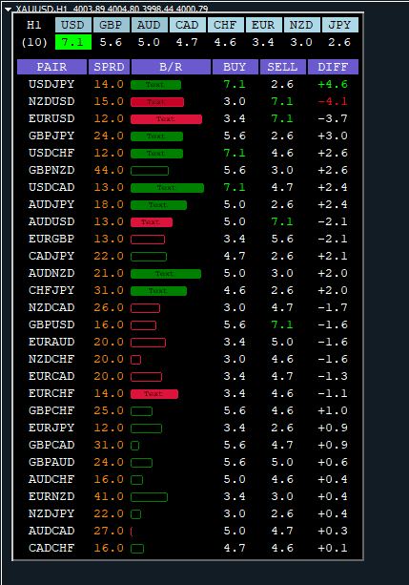This screenshot has width=409, height=585.
Task: Select the AUDNZD pair name
Action: pyautogui.click(x=51, y=273)
